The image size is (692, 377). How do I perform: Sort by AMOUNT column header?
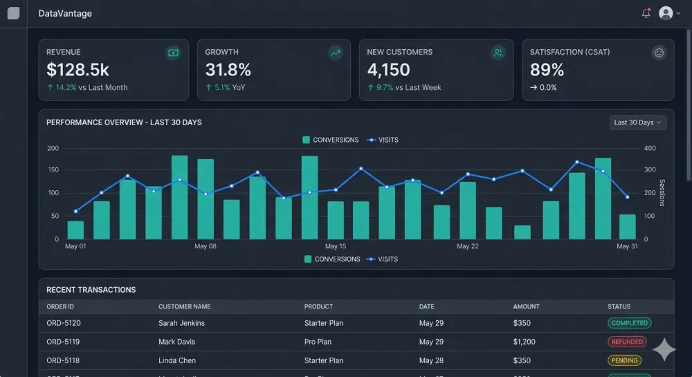[x=526, y=306]
